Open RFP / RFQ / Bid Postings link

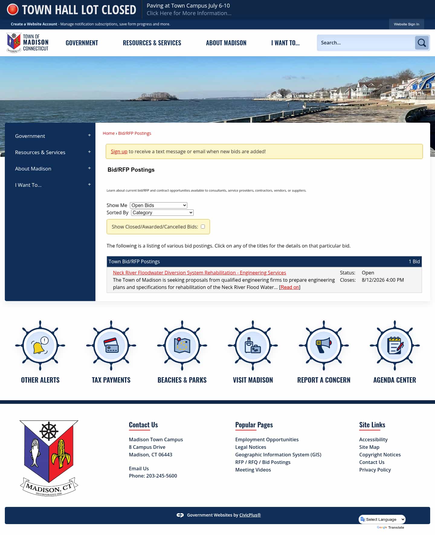(263, 462)
